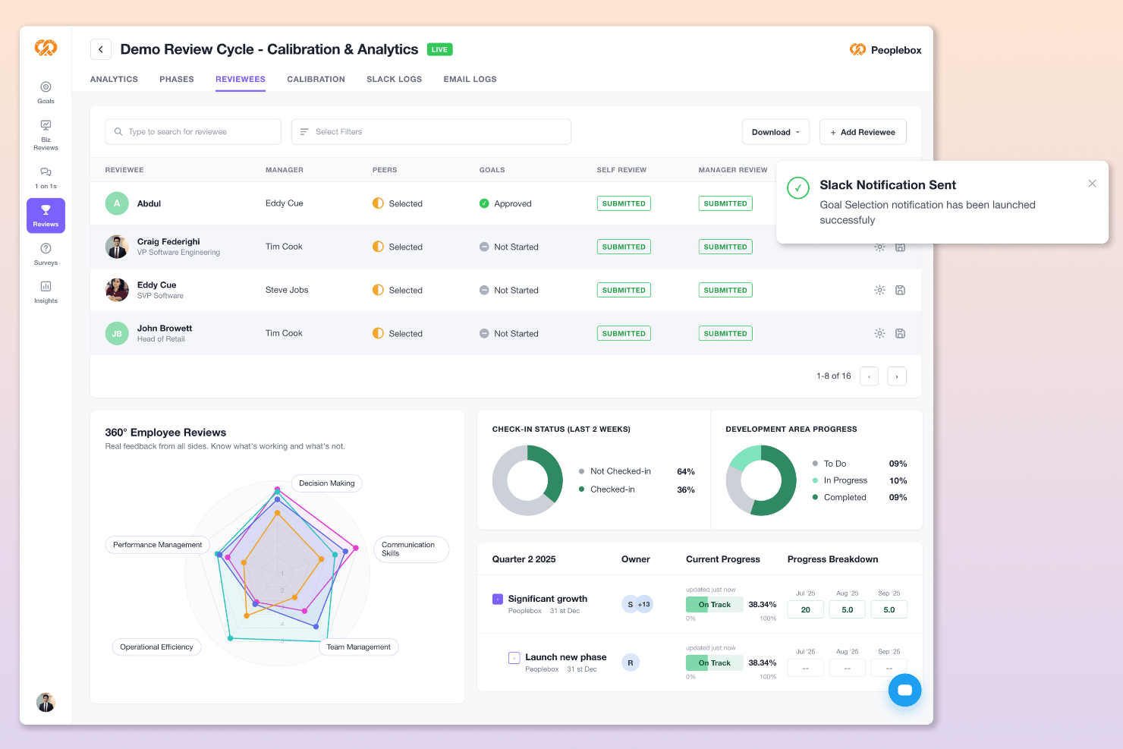Screen dimensions: 1123x749
Task: Click the Operational Efficiency radar label
Action: [156, 647]
